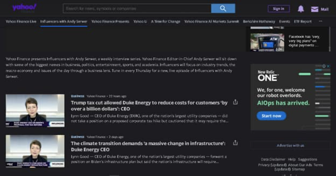Click Start now in New Relic ad
This screenshot has height=176, width=336.
(x=271, y=116)
